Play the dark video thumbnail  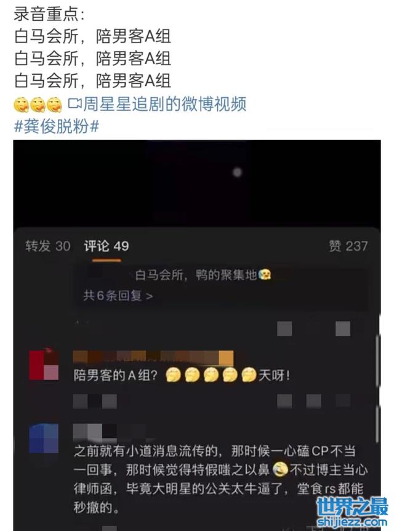(197, 183)
